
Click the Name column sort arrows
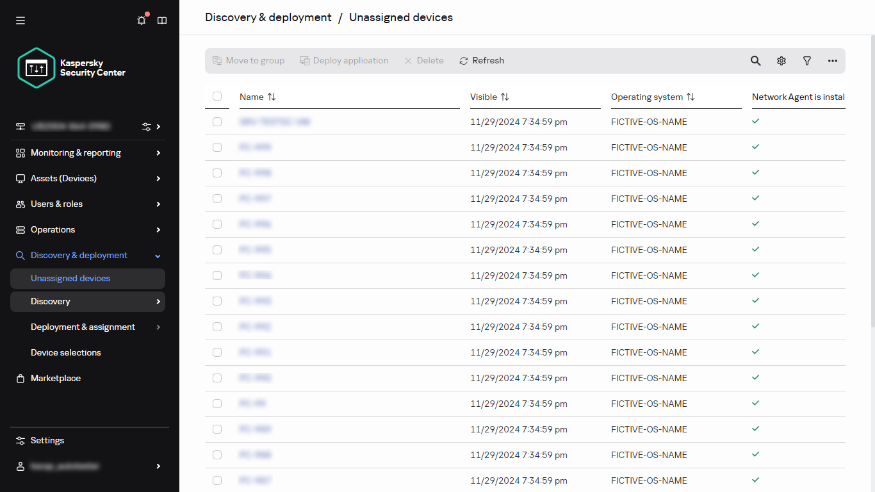coord(271,97)
